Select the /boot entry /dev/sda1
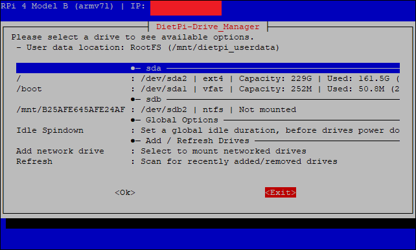The image size is (416, 250). click(208, 89)
